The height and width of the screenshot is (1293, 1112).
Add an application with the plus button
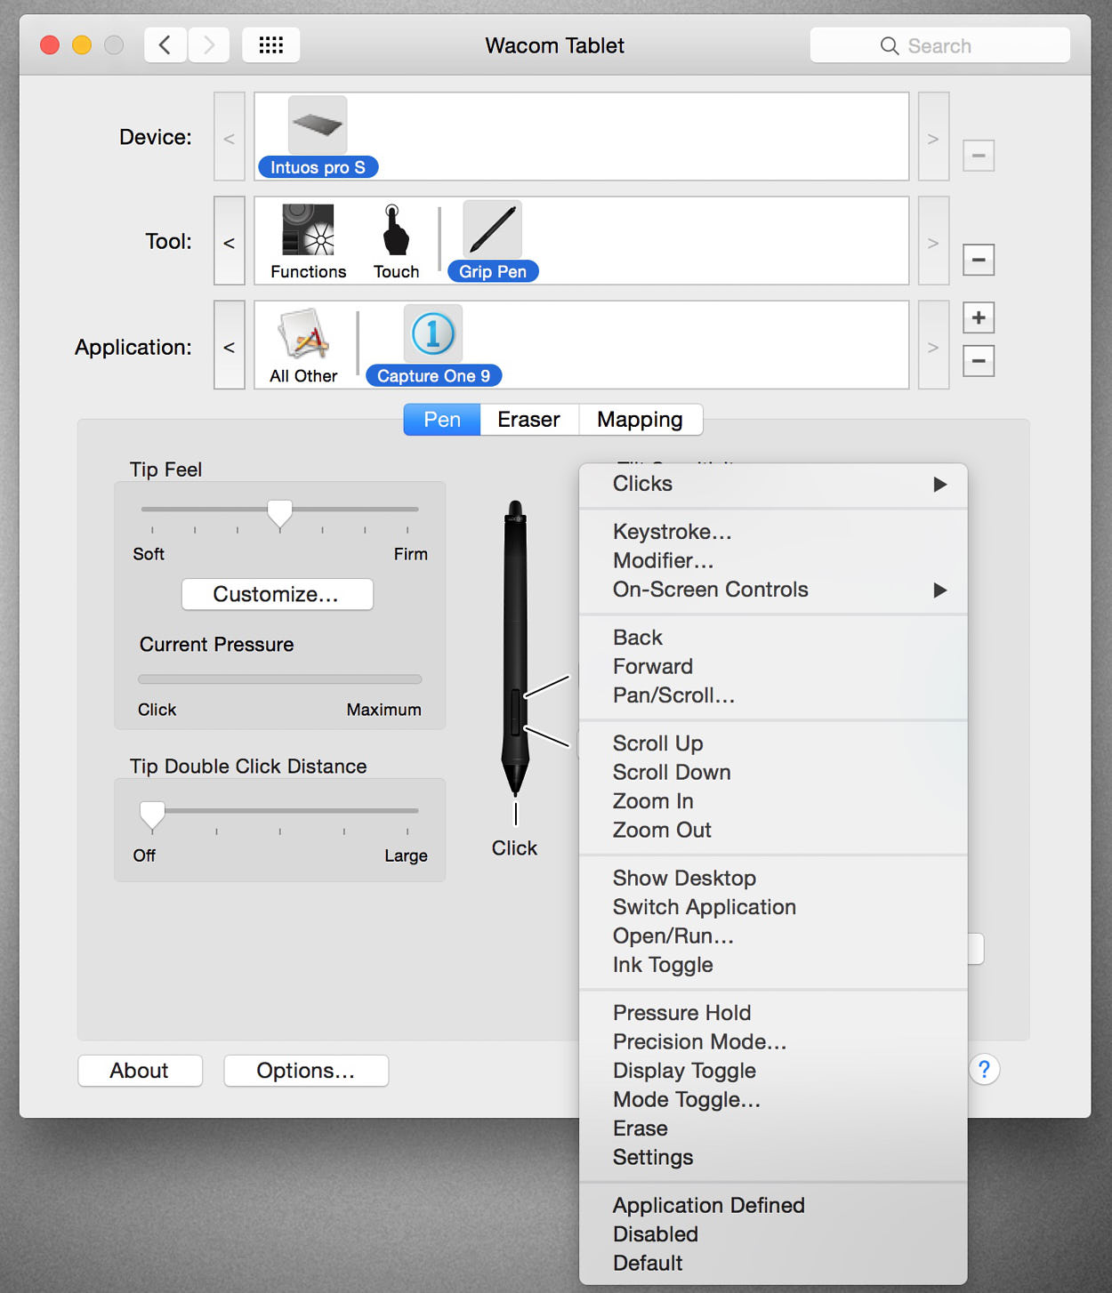[x=979, y=317]
